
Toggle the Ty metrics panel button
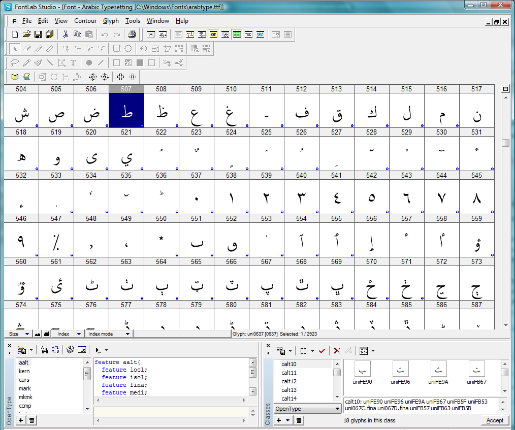click(x=163, y=35)
